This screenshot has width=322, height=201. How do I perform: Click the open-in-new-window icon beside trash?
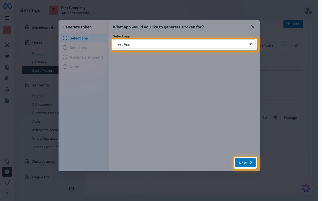265,117
